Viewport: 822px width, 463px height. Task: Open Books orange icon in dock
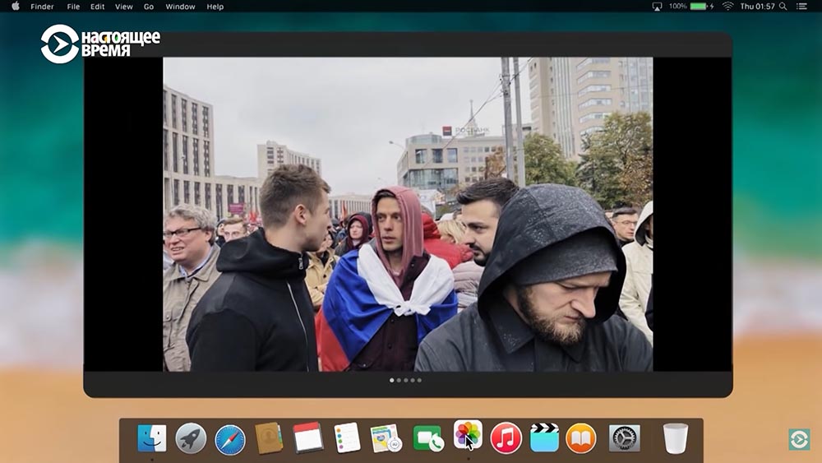pos(581,438)
